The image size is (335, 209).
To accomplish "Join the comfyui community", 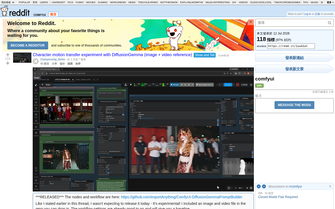I will click(259, 85).
